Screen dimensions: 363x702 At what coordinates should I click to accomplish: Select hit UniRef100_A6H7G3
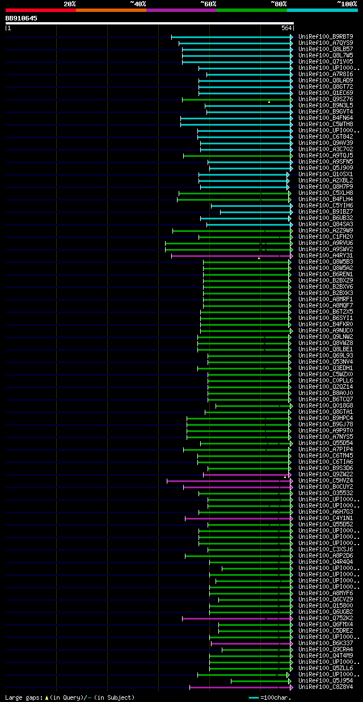pyautogui.click(x=326, y=512)
